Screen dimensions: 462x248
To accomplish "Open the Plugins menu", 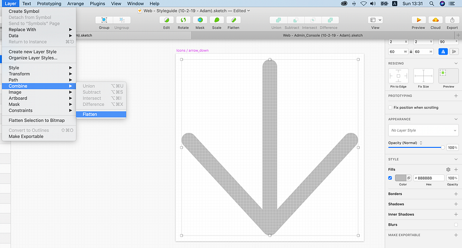I will (97, 3).
